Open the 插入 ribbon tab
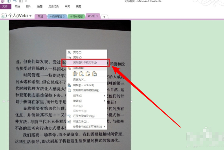The image size is (224, 150). [28, 6]
